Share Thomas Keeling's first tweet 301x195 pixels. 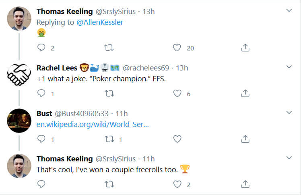pyautogui.click(x=245, y=48)
